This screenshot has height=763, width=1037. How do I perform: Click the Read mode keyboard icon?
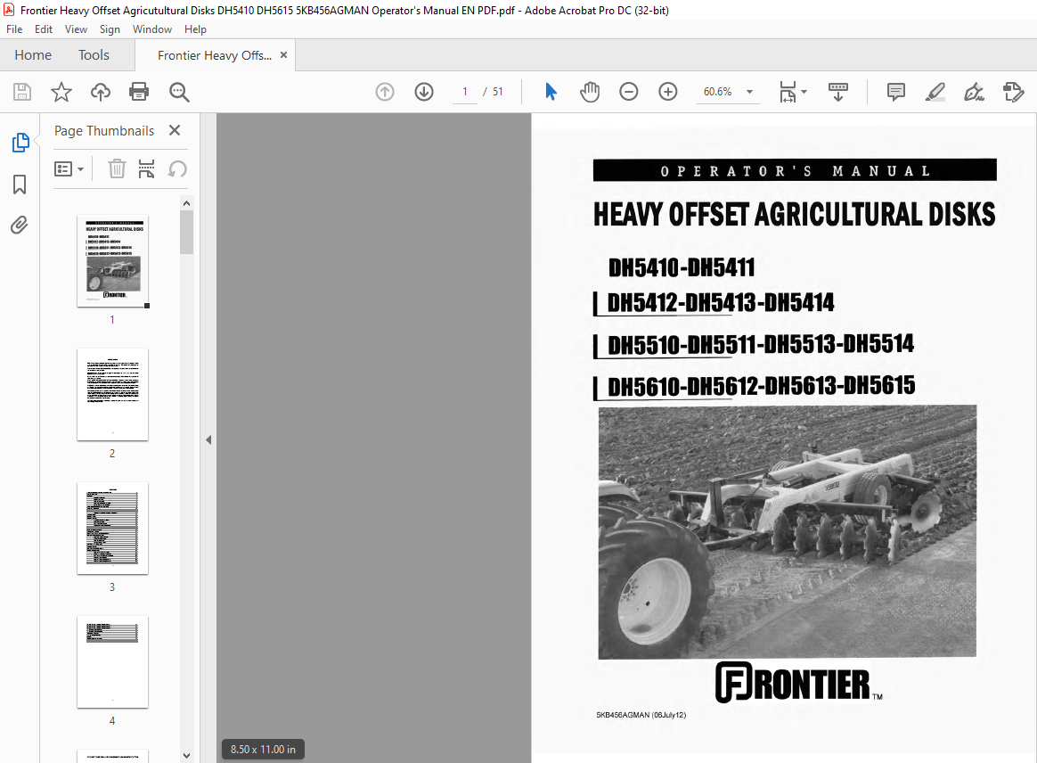click(838, 91)
